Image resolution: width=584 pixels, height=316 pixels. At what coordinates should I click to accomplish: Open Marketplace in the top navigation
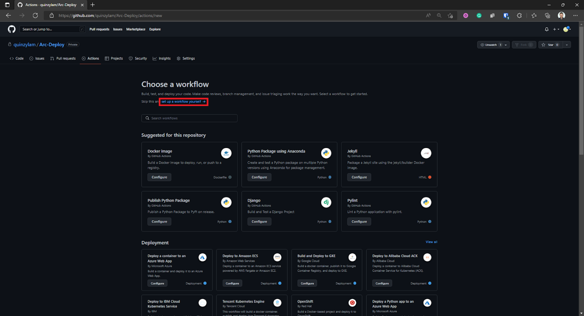[135, 29]
